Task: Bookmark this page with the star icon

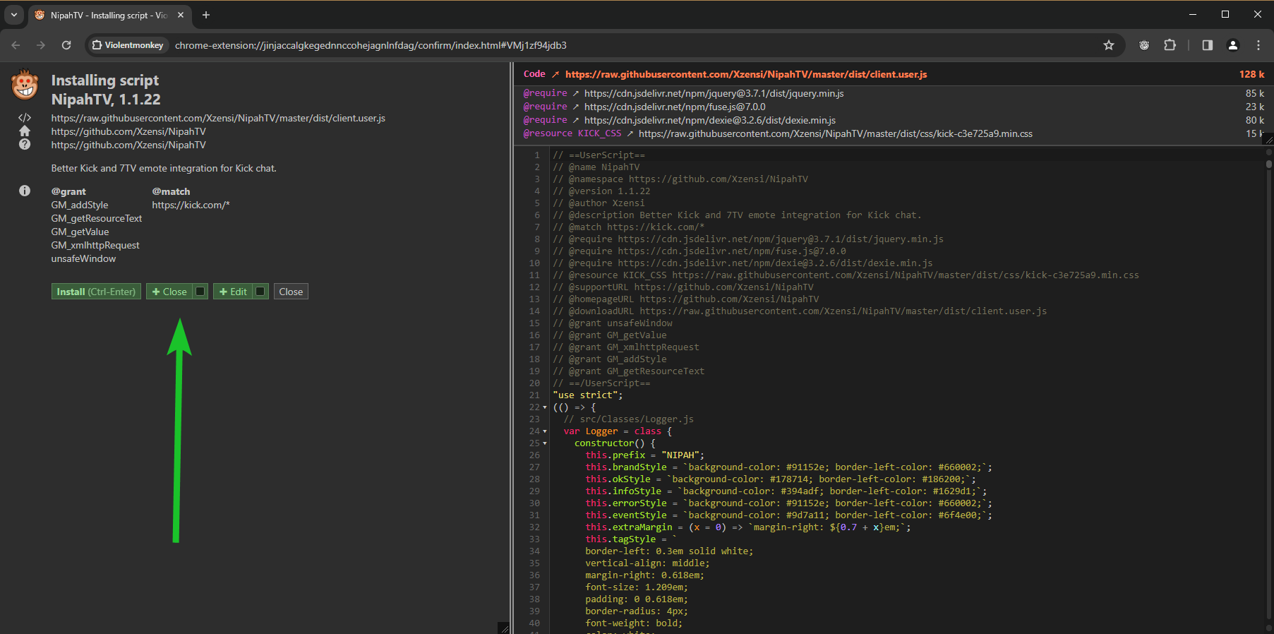Action: point(1109,45)
